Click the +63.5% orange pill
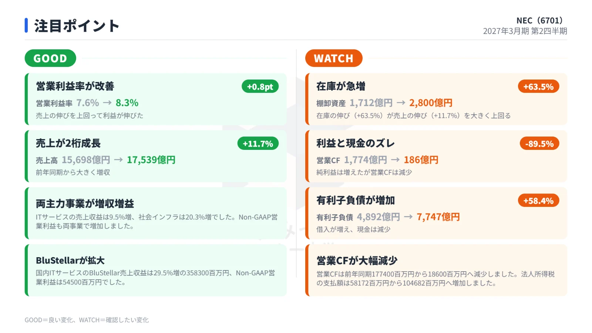This screenshot has height=333, width=592. [x=538, y=87]
